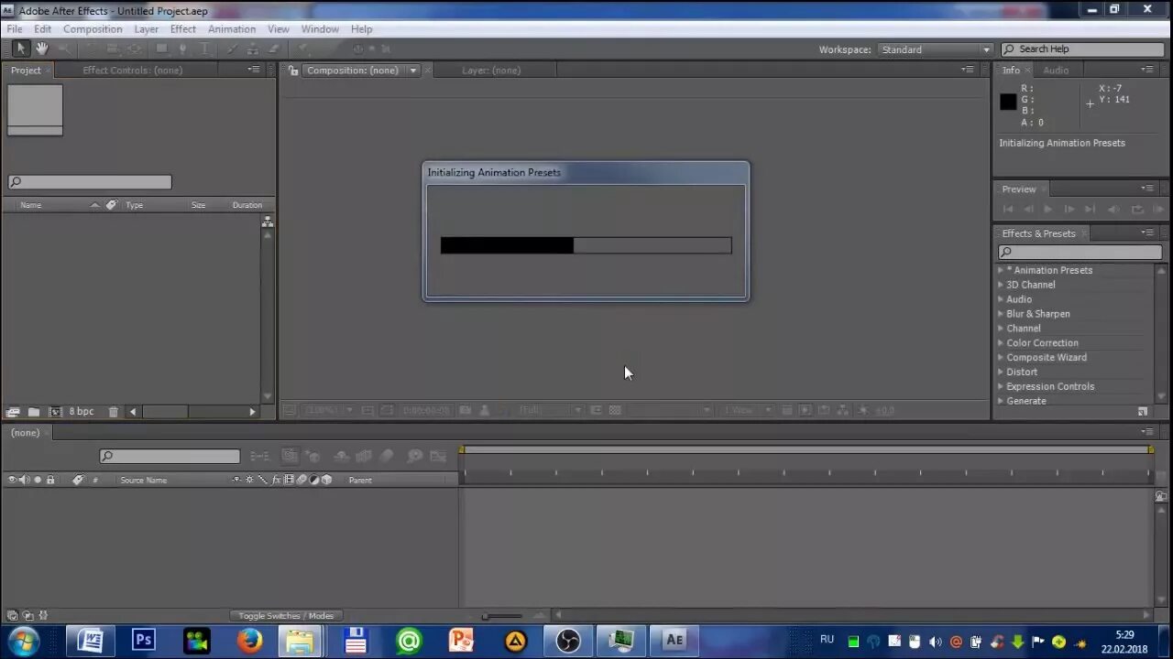The height and width of the screenshot is (659, 1173).
Task: Open Firefox from the taskbar
Action: click(x=250, y=640)
